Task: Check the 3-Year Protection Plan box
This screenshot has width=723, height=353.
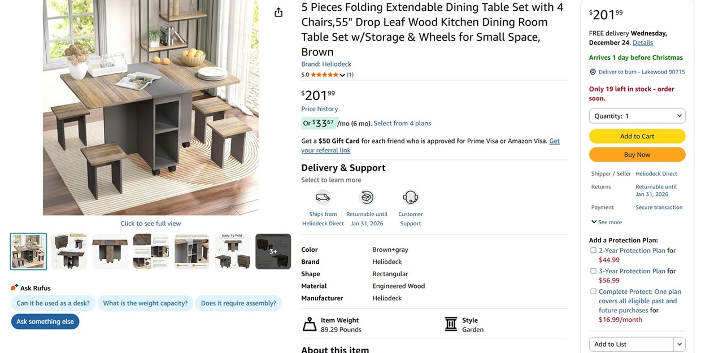Action: point(593,271)
